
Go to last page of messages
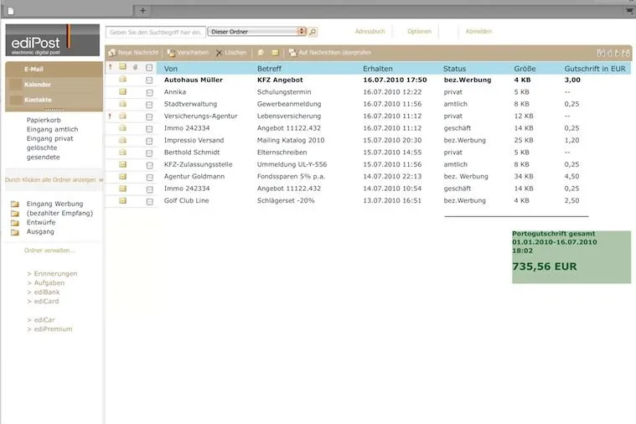tap(626, 53)
